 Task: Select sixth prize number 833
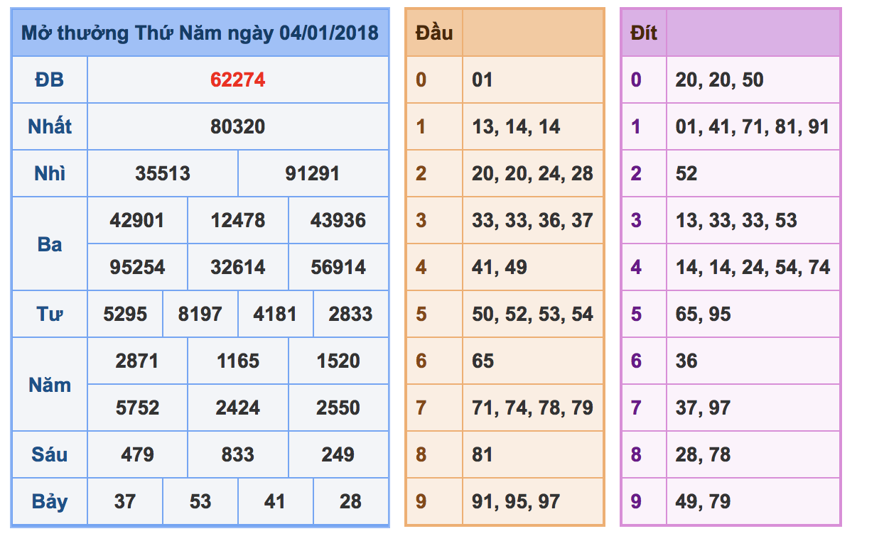[x=237, y=454]
